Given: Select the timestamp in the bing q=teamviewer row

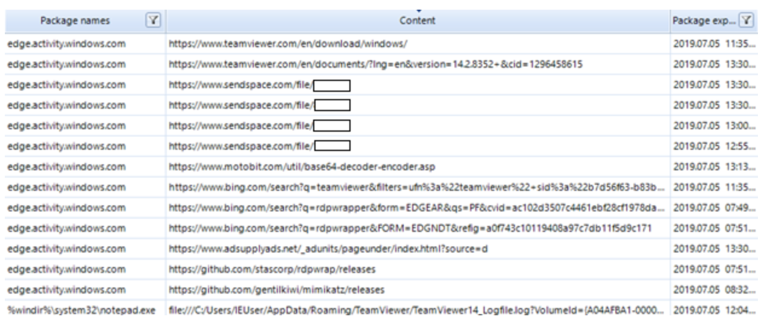Looking at the screenshot, I should (714, 187).
